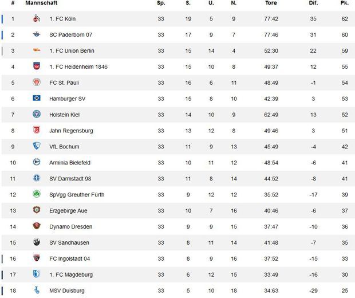Image resolution: width=355 pixels, height=298 pixels.
Task: Open the 1. FC Heidenheim 1846 team link
Action: [x=78, y=67]
